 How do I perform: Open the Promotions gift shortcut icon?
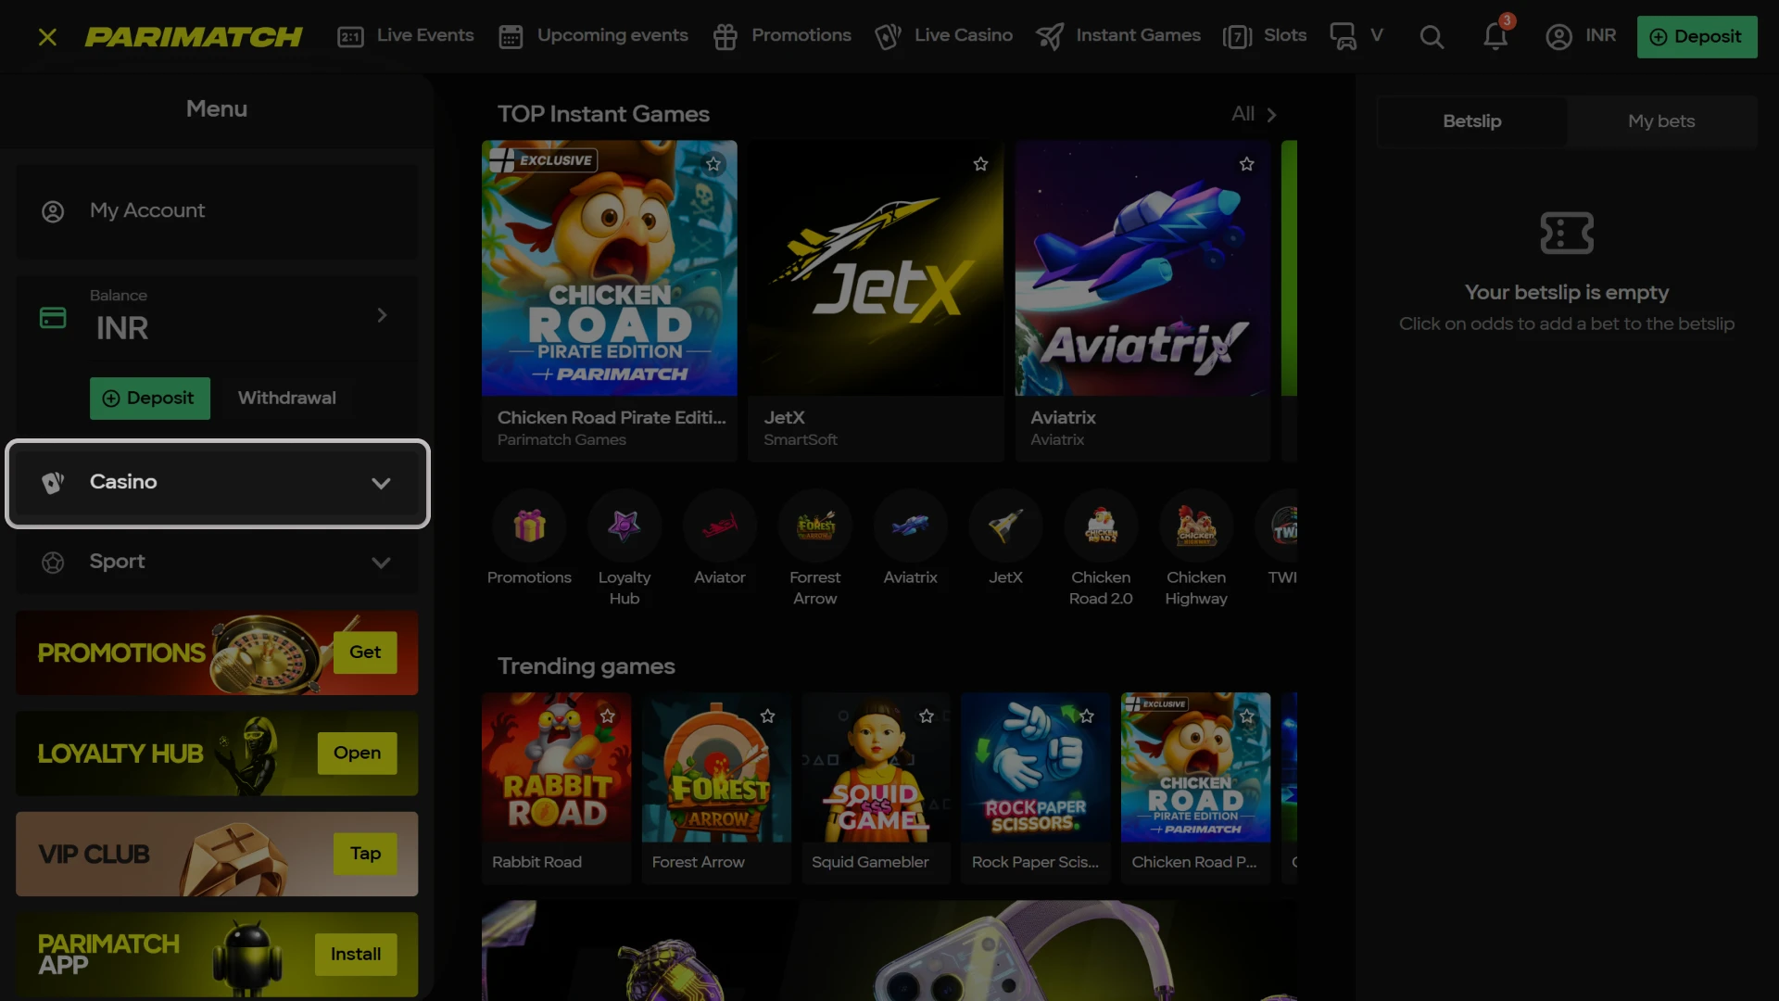pos(529,526)
